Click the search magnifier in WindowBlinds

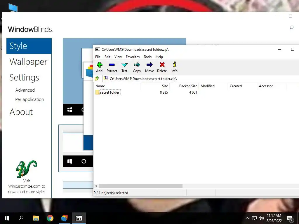coord(291,28)
